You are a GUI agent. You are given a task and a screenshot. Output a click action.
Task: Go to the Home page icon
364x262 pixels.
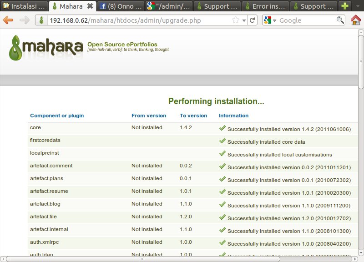355,20
